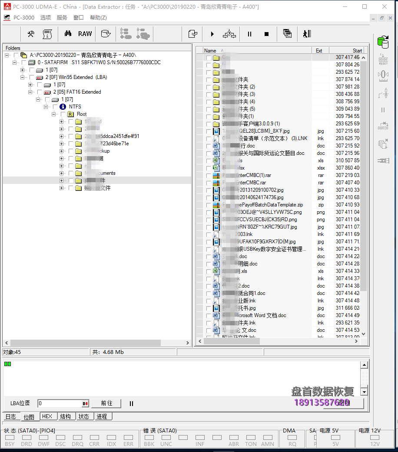Check the box for NTFS partition
The height and width of the screenshot is (452, 398).
click(x=55, y=107)
